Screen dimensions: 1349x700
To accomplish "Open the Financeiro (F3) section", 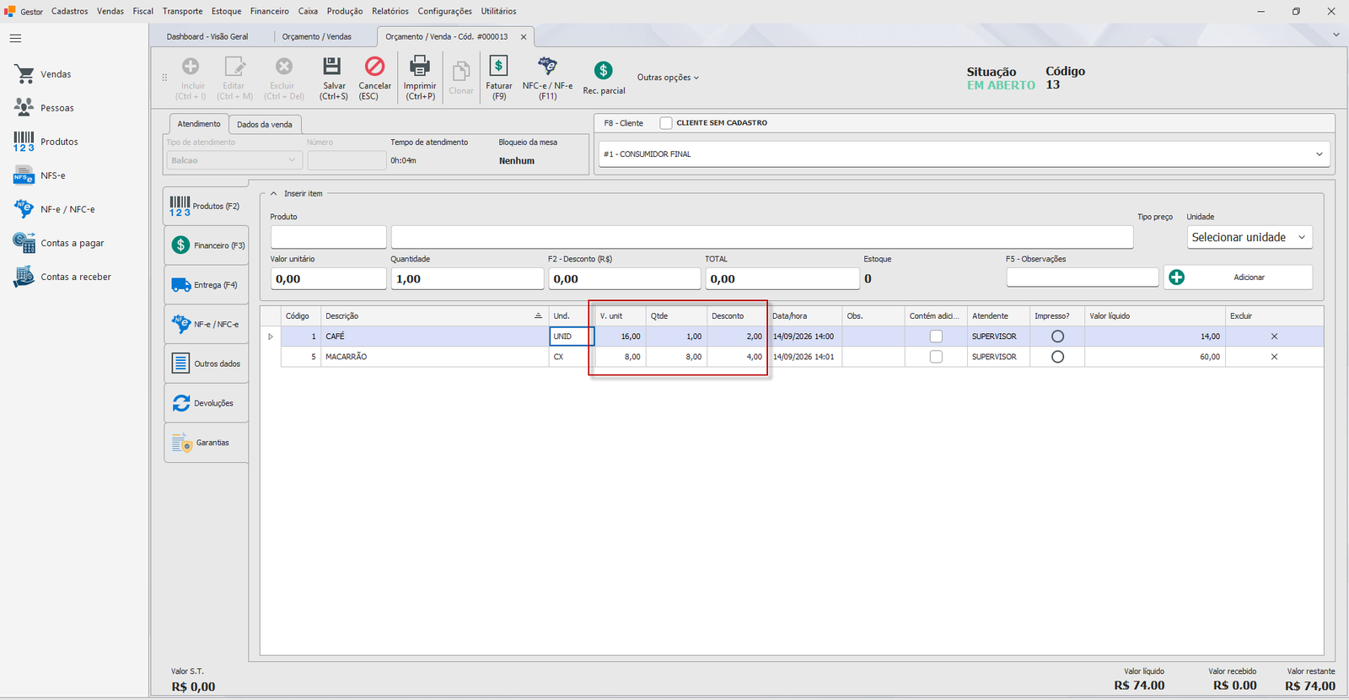I will [x=206, y=245].
